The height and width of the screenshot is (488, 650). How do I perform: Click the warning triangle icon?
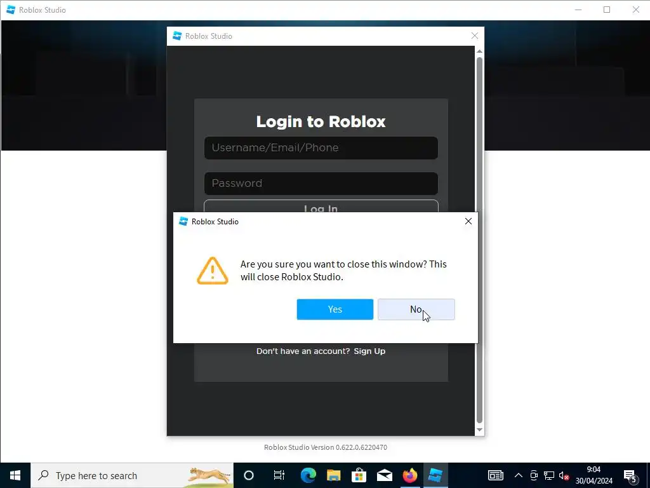(212, 271)
